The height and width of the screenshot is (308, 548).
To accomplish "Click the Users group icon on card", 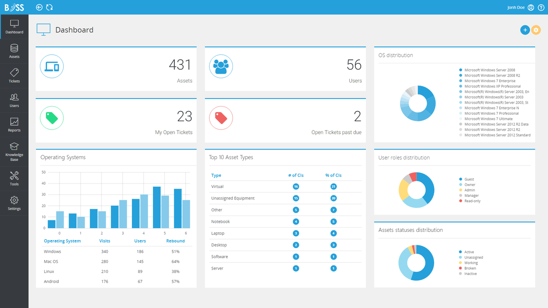I will tap(221, 66).
